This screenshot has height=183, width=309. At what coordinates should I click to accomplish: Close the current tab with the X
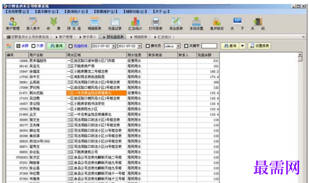pos(303,37)
